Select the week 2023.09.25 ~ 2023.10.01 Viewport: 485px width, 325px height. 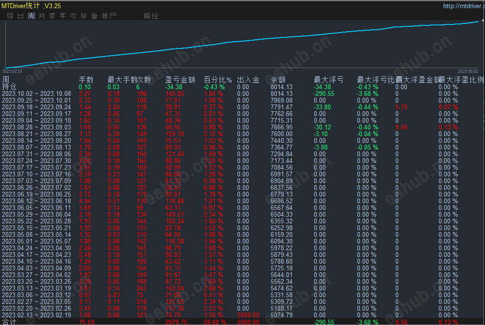tap(36, 100)
